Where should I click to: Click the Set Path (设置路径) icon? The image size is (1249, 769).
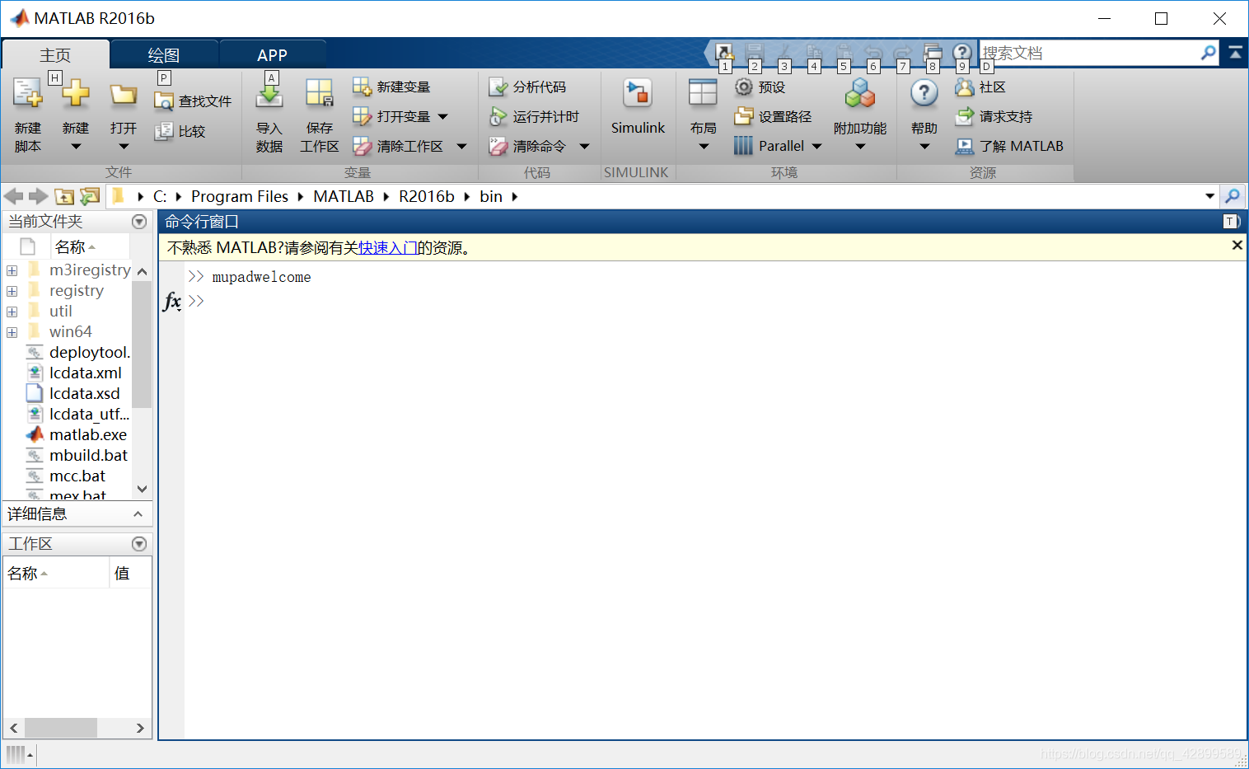pyautogui.click(x=744, y=116)
